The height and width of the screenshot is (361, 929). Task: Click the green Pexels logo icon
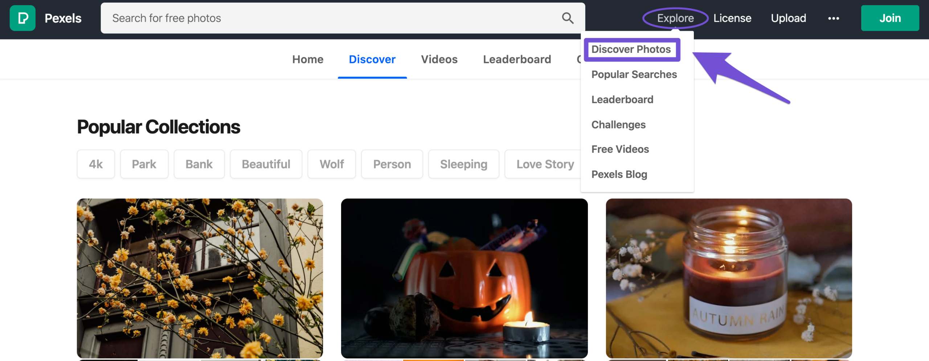[22, 18]
